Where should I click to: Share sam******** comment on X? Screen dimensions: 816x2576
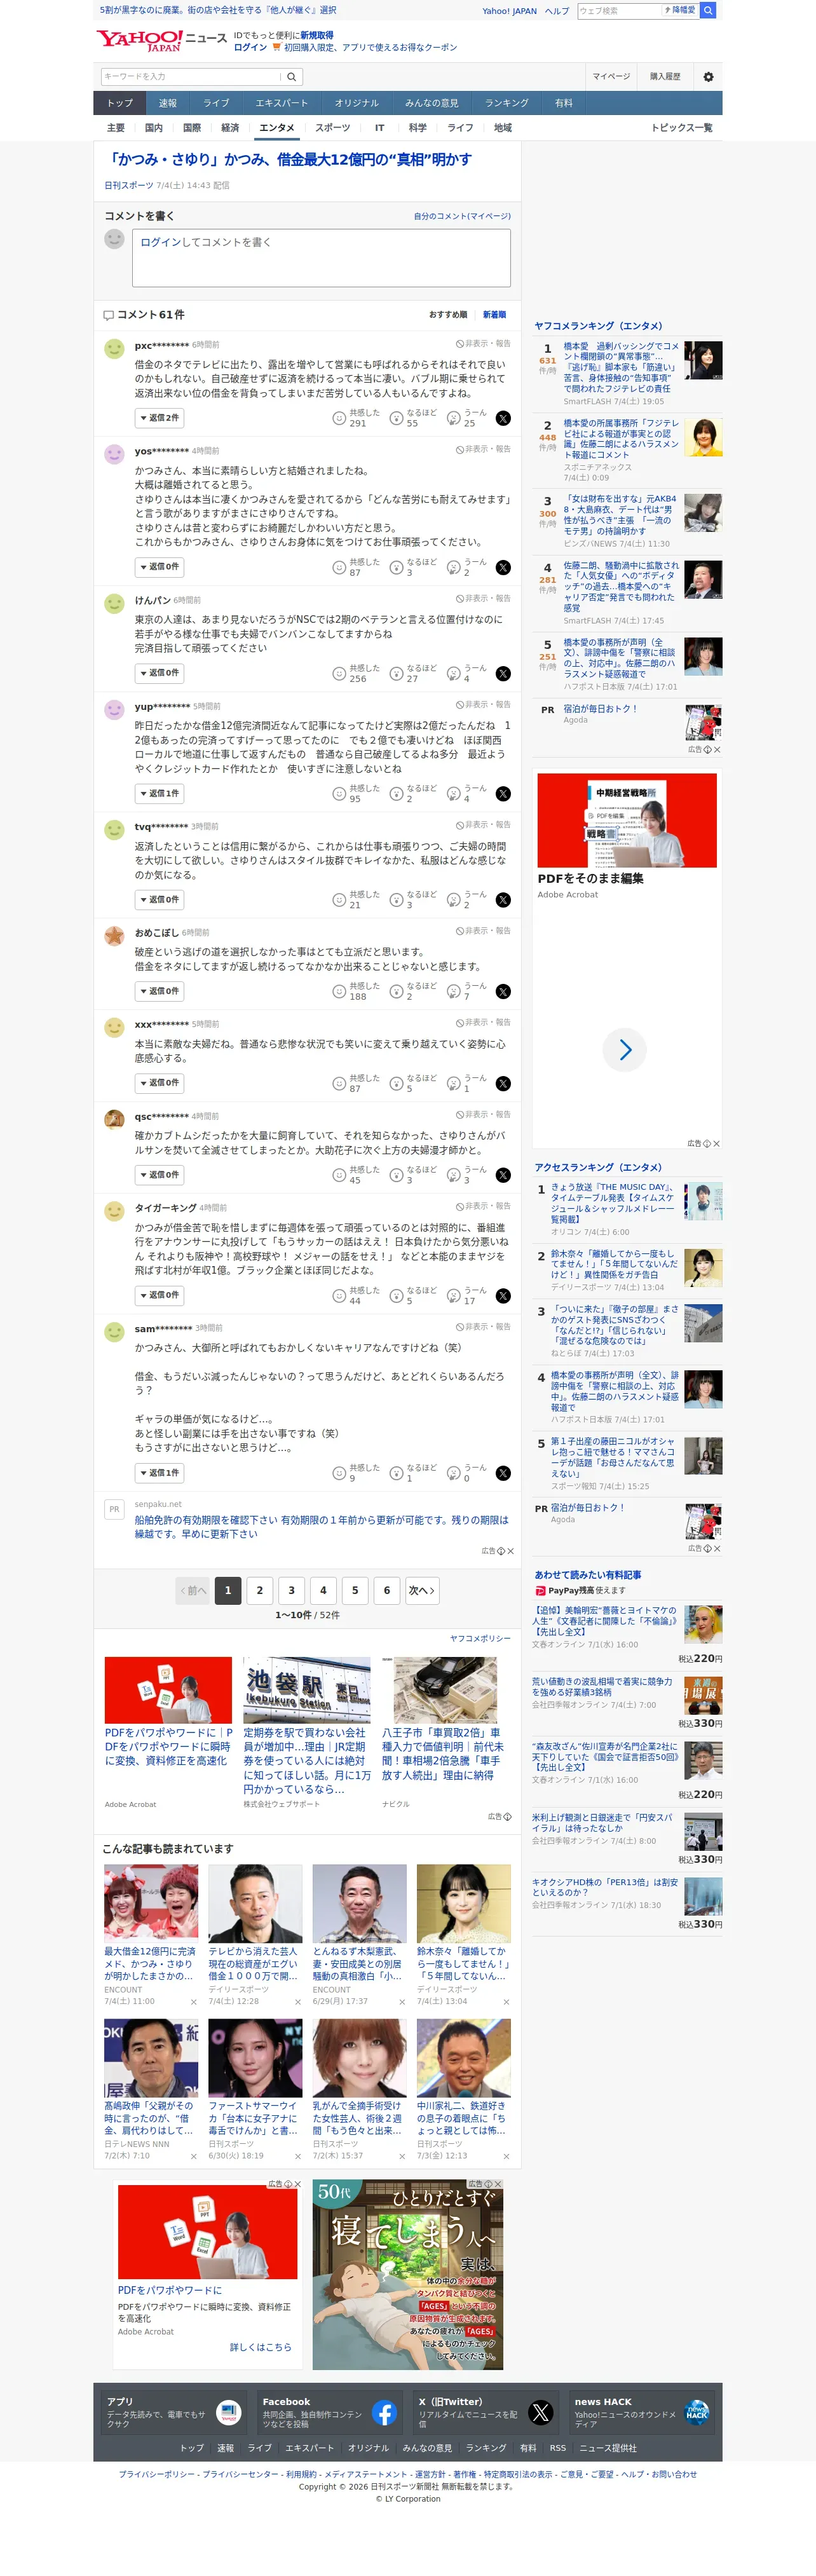pos(503,1473)
